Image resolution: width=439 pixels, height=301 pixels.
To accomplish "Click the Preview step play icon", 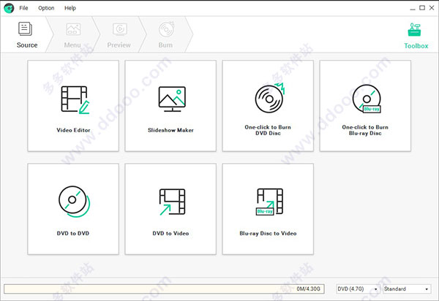I will tap(120, 29).
